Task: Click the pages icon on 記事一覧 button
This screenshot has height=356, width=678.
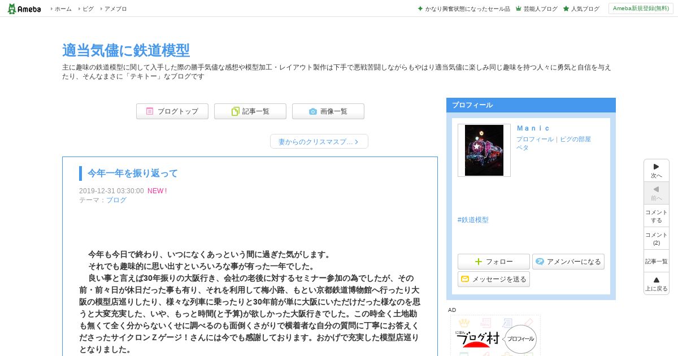Action: pos(236,111)
